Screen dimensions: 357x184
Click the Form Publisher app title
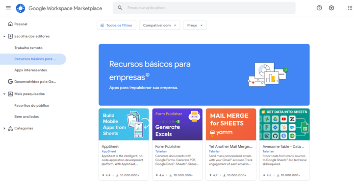point(168,146)
